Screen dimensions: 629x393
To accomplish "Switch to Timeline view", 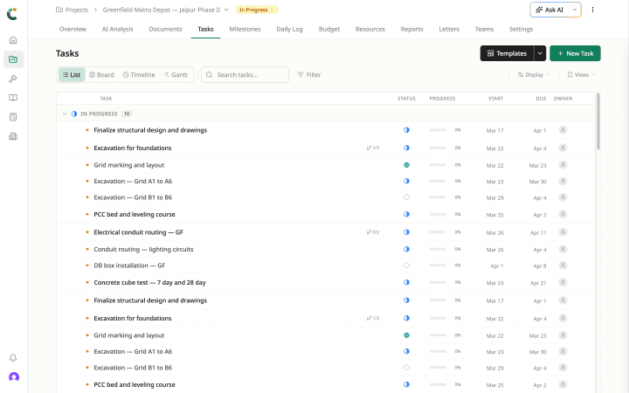I will pyautogui.click(x=139, y=74).
